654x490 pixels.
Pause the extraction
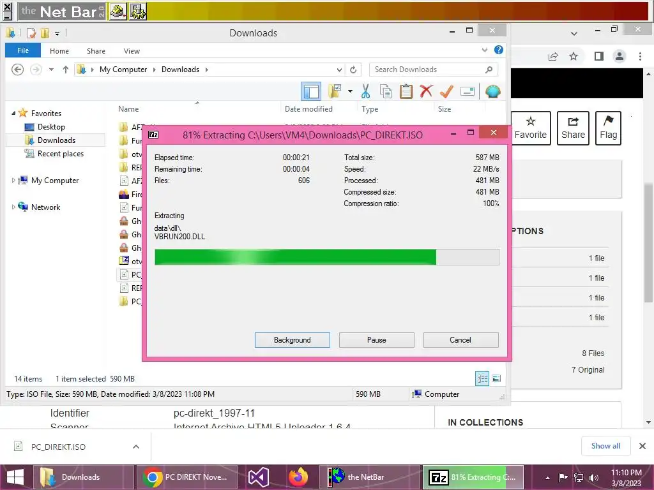(377, 340)
